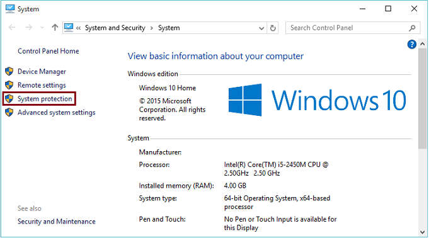This screenshot has width=429, height=238.
Task: Open the recent locations dropdown arrow
Action: (42, 28)
